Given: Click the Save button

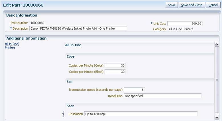Looking at the screenshot, I should 172,5.
